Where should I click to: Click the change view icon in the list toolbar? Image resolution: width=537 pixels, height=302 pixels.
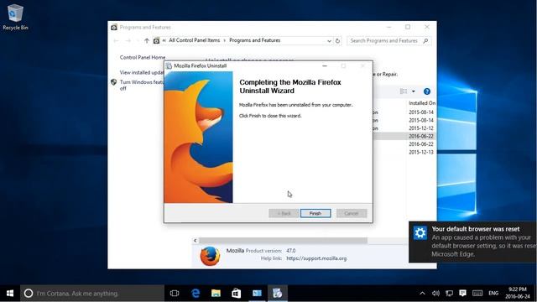(x=404, y=91)
